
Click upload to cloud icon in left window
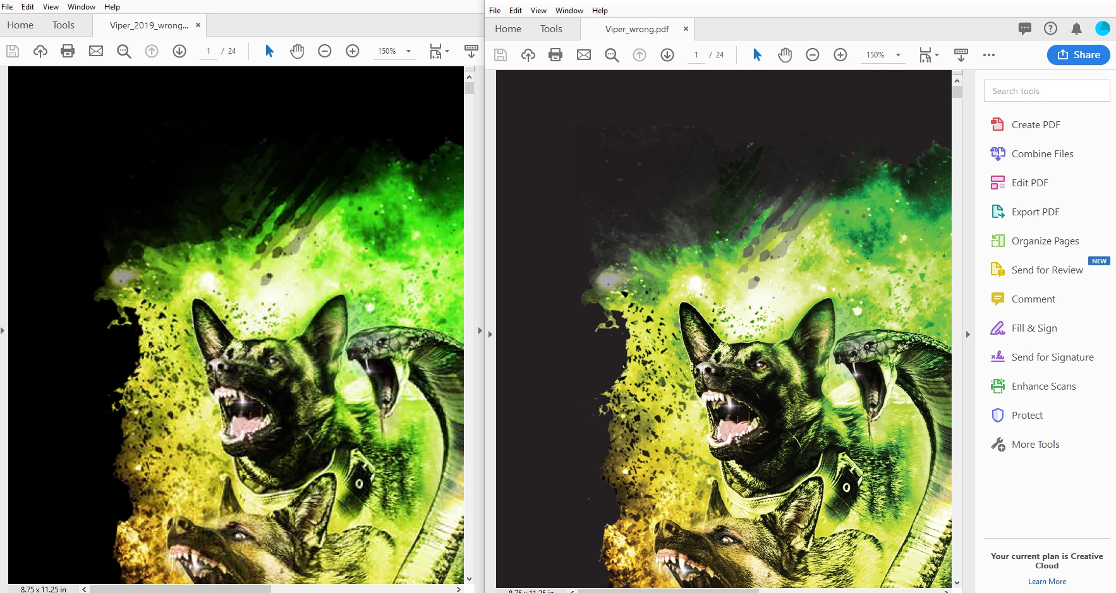pyautogui.click(x=40, y=51)
